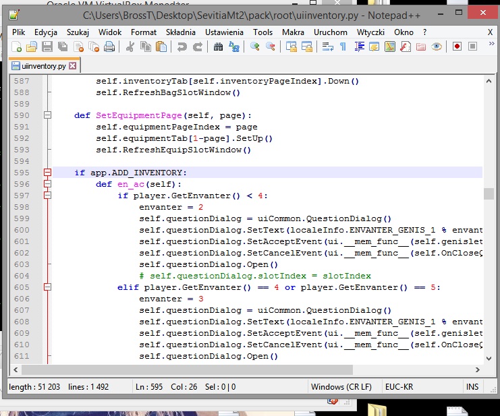Click the Close document toolbar icon
Screen dimensions: 500x416
click(x=78, y=47)
